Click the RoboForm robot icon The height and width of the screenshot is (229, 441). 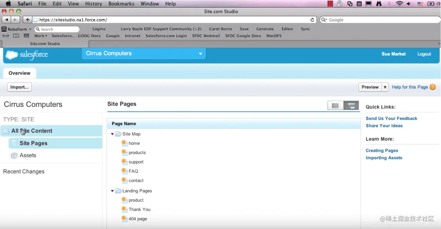click(x=4, y=29)
